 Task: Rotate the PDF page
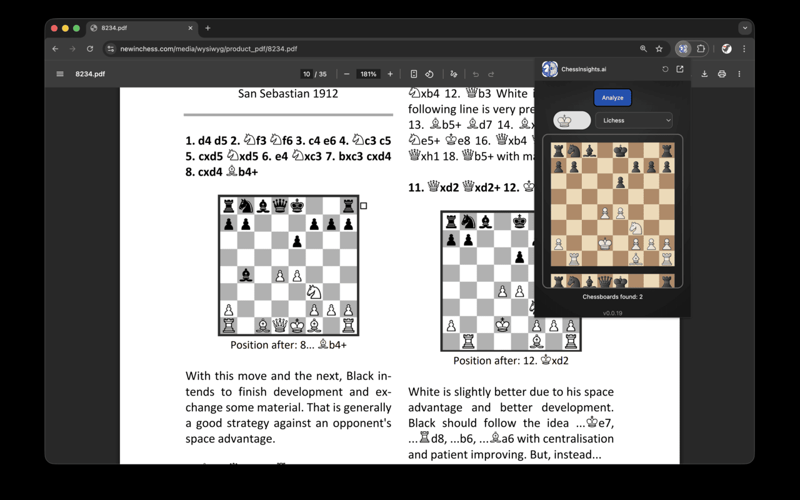tap(429, 74)
